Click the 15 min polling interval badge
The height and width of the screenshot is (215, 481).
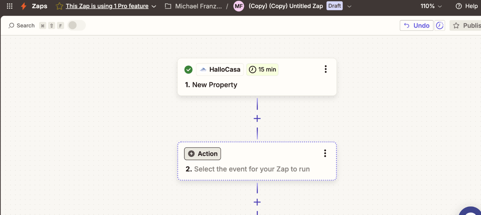click(x=262, y=69)
